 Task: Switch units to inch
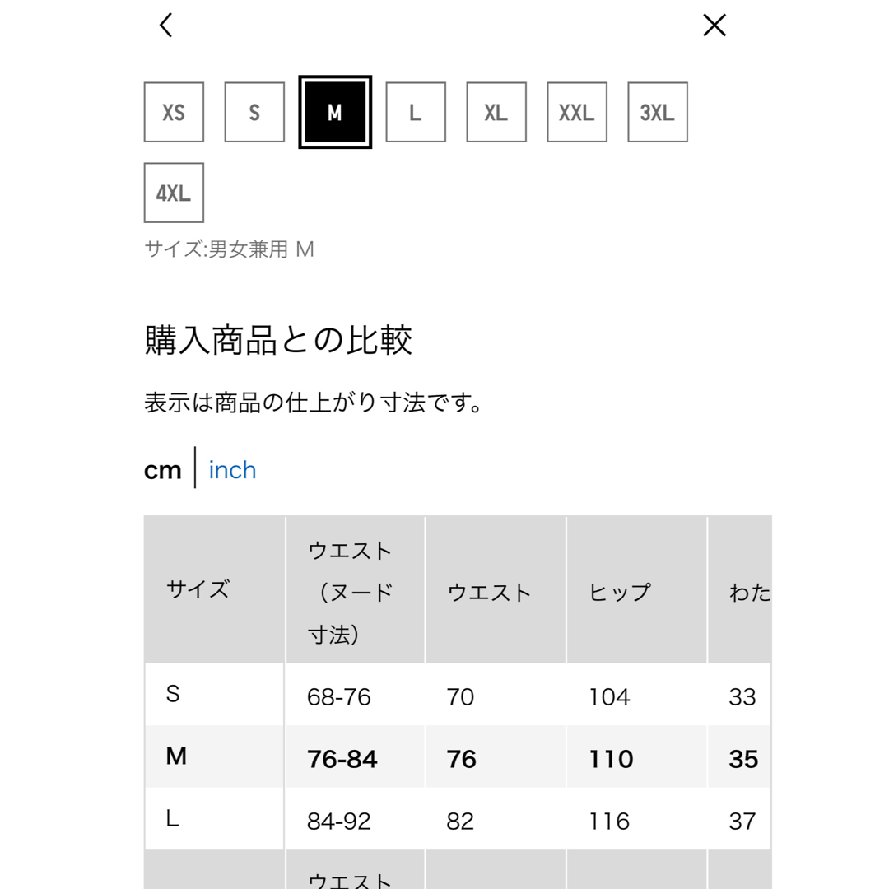[x=232, y=470]
